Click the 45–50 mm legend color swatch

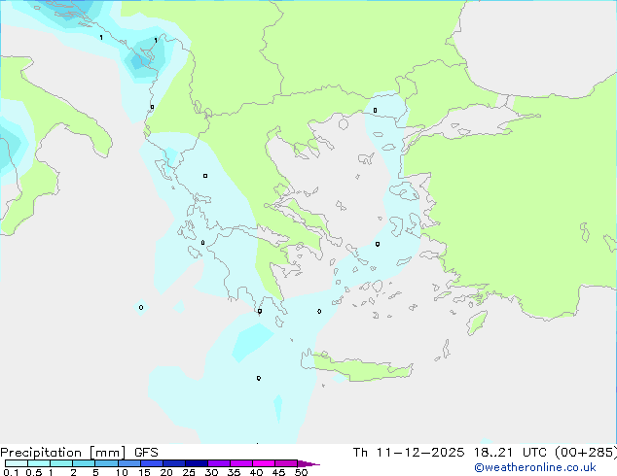286,463
